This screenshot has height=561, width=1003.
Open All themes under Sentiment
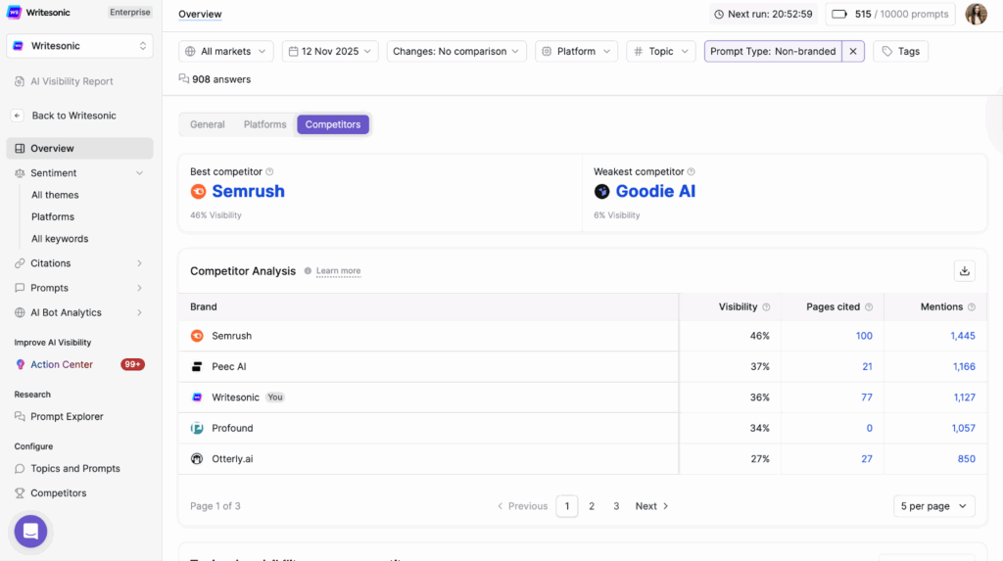point(55,195)
